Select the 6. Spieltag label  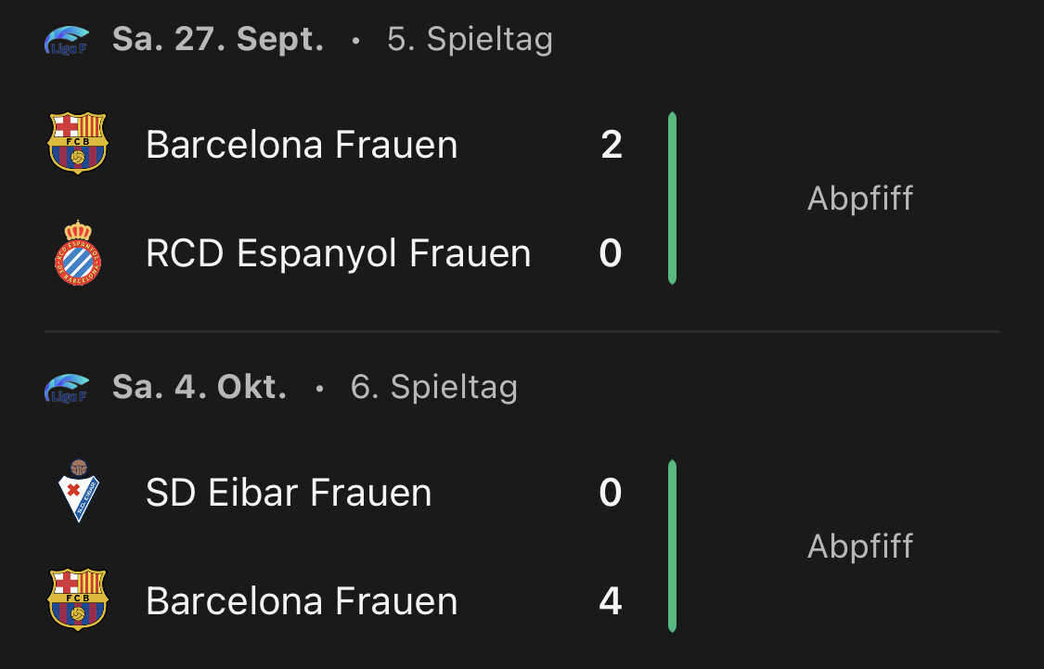[x=433, y=387]
